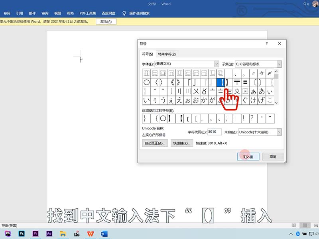
Task: Click the user account avatar at top right
Action: point(315,4)
